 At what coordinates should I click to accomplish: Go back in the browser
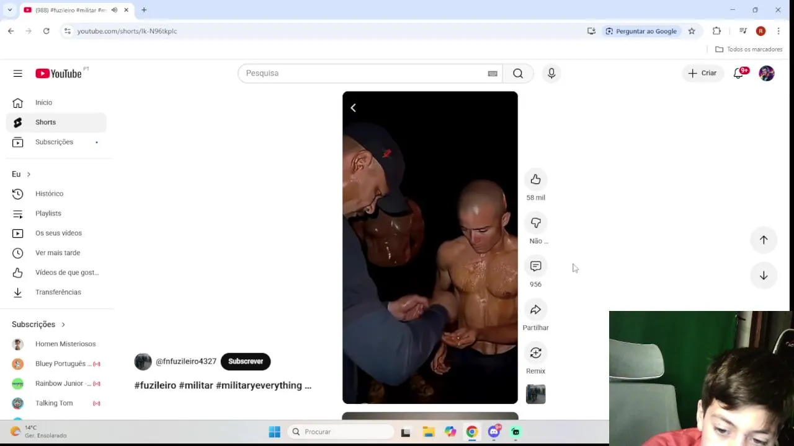(11, 31)
